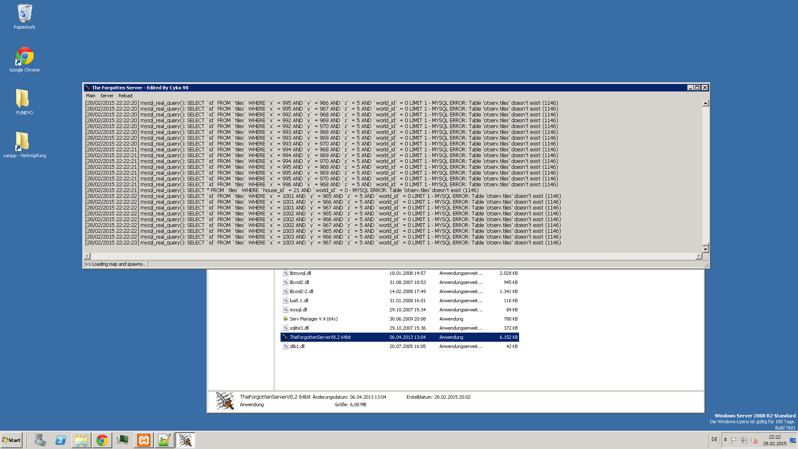Open Server Manager from the taskbar
The width and height of the screenshot is (798, 449).
[40, 440]
